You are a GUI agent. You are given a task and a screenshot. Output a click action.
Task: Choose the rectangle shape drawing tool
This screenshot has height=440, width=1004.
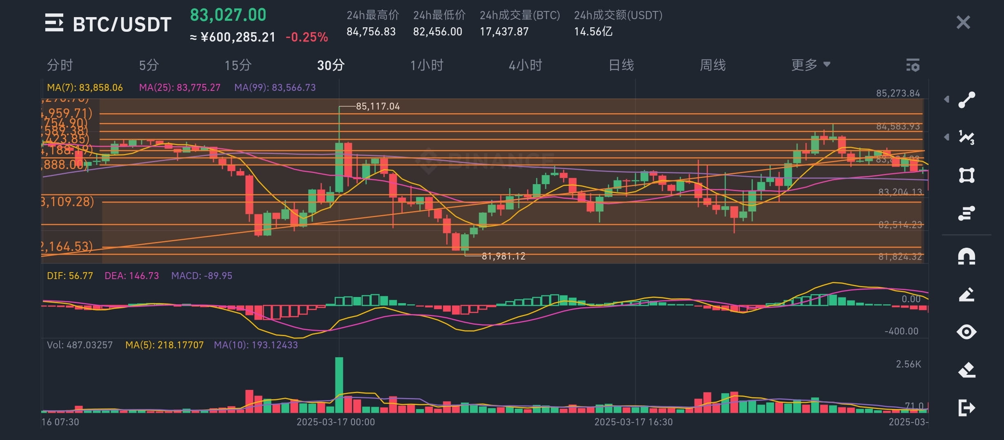point(966,175)
